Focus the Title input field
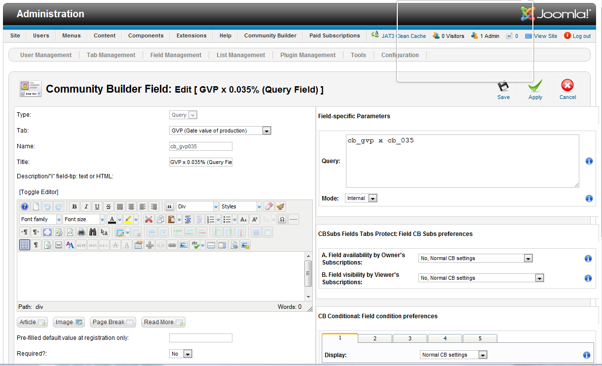602x366 pixels. (x=200, y=162)
